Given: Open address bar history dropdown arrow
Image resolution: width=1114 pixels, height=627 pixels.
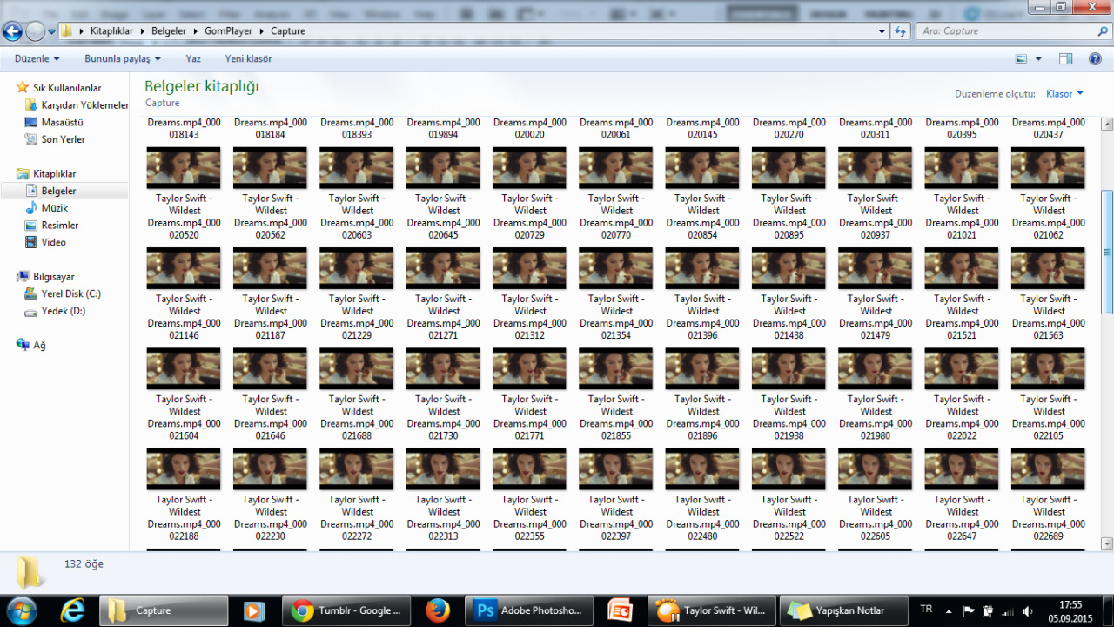Looking at the screenshot, I should pos(882,31).
